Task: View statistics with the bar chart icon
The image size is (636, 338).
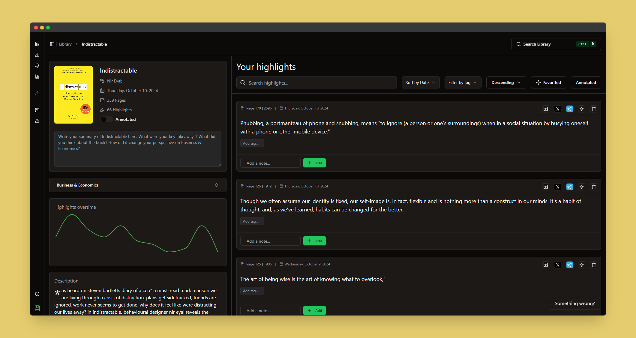Action: tap(37, 76)
